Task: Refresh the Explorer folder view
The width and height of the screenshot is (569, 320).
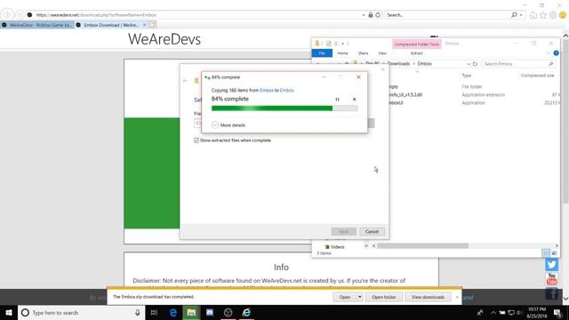Action: [475, 64]
